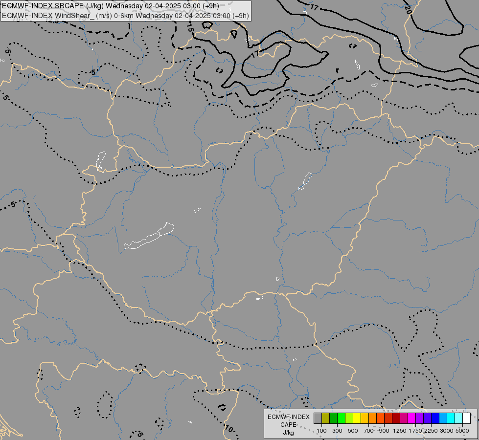The image size is (479, 440).
Task: Click the legend tick label '700'
Action: coord(369,431)
